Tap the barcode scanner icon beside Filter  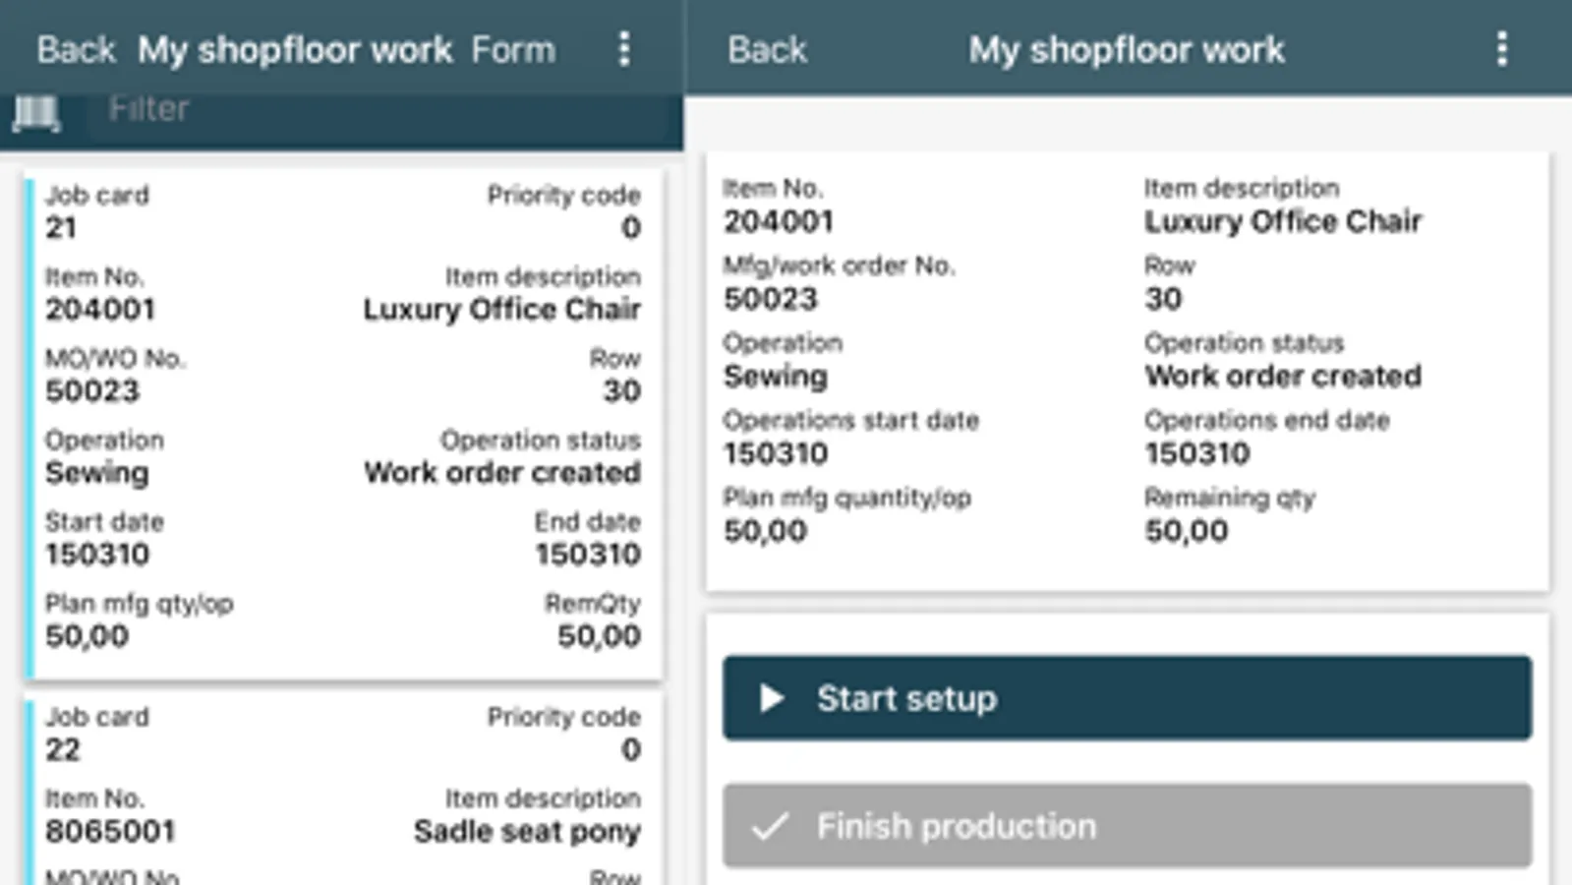coord(36,114)
